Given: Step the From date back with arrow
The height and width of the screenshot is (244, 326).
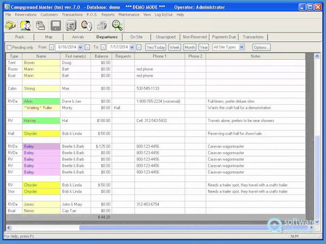Looking at the screenshot, I should pyautogui.click(x=52, y=47).
